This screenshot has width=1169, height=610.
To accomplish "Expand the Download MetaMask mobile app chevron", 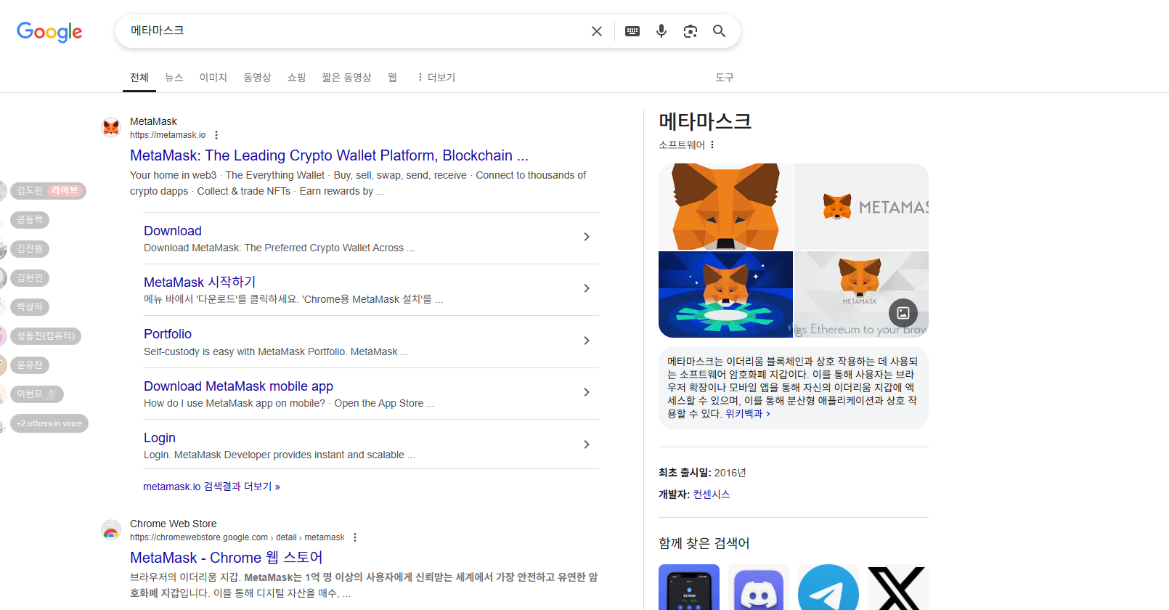I will [x=587, y=392].
